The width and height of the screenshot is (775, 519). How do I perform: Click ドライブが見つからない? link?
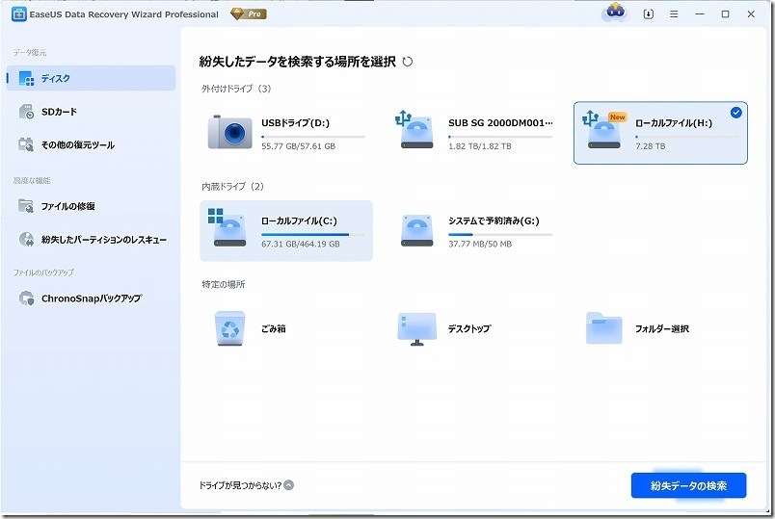(x=240, y=485)
